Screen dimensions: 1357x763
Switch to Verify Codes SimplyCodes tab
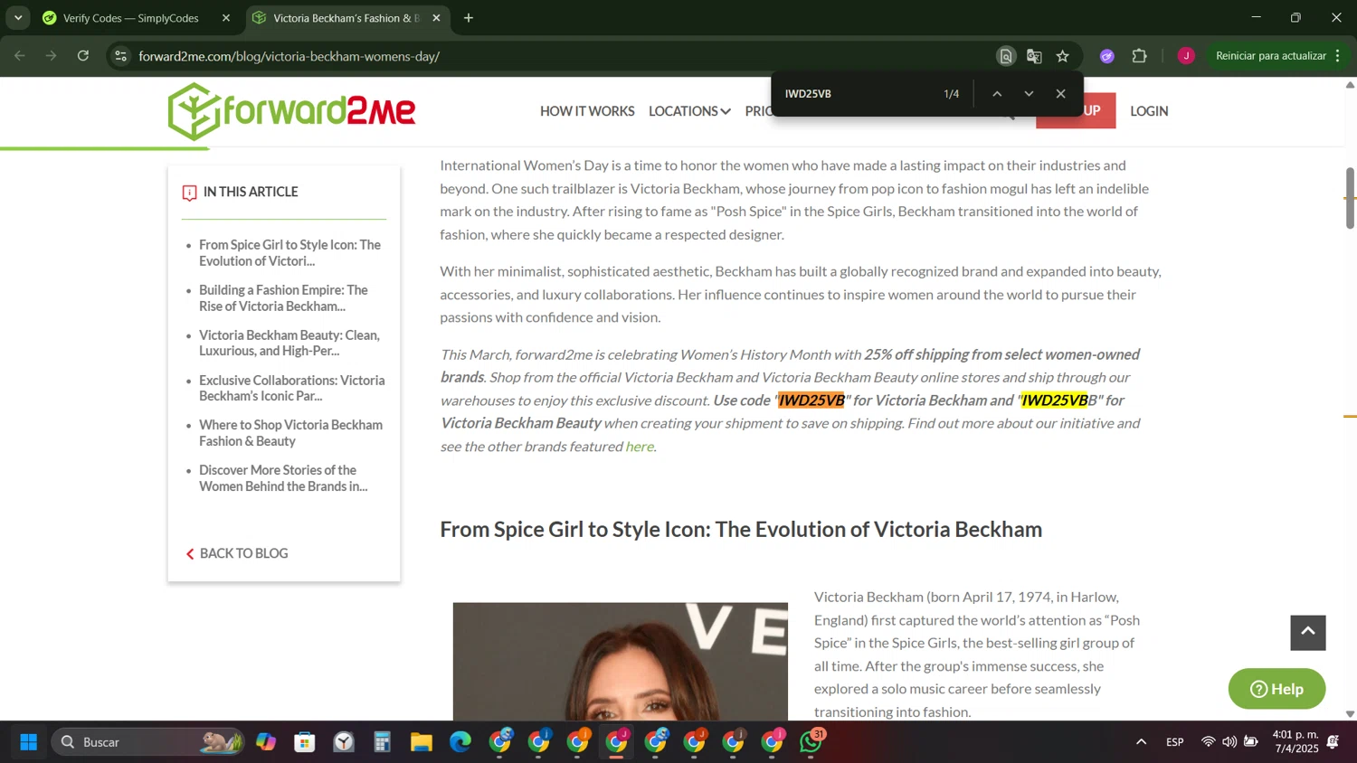[x=131, y=18]
